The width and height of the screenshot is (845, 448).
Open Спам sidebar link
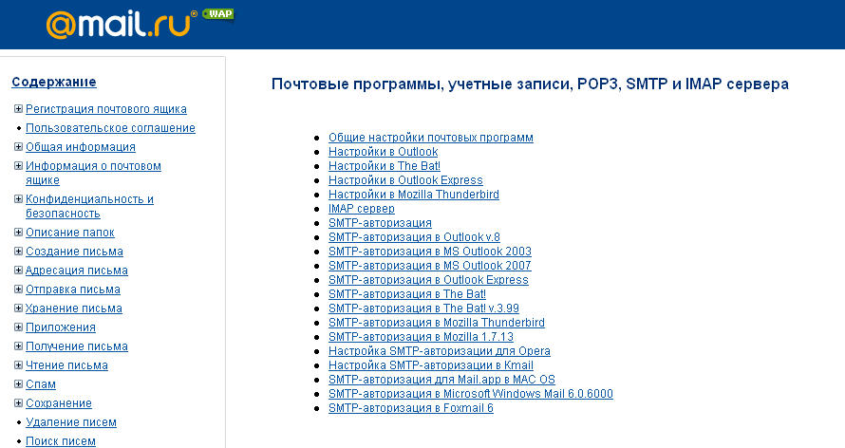(x=41, y=384)
